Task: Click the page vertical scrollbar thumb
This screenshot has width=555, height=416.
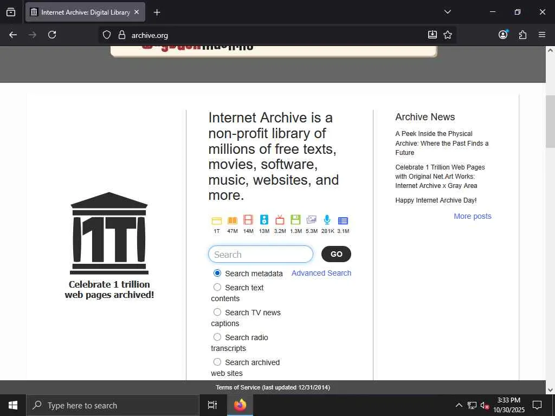Action: tap(550, 121)
